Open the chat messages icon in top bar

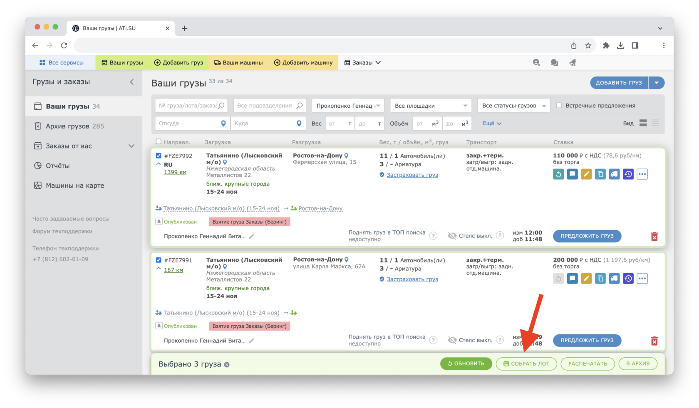(x=555, y=62)
